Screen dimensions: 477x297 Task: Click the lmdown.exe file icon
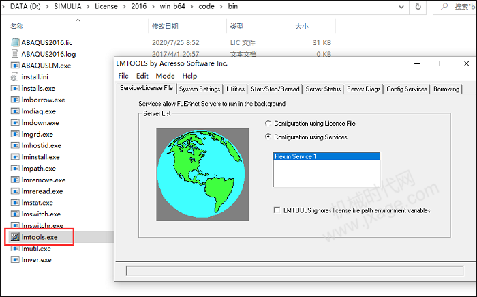[15, 123]
